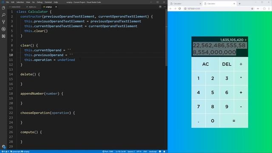Bookmark the page with the star icon

click(x=252, y=8)
